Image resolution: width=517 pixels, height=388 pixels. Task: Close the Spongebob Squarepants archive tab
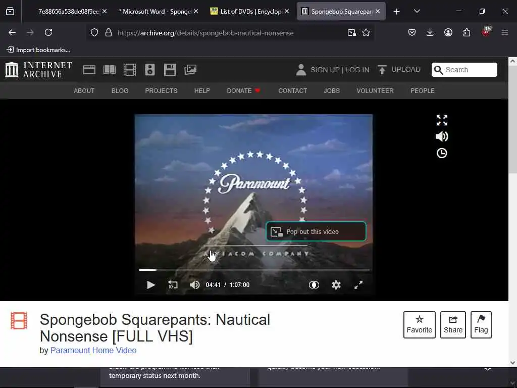[x=378, y=12]
